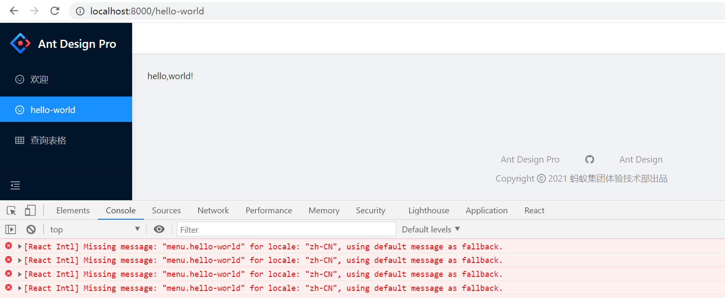This screenshot has height=298, width=725.
Task: Click the third error row's red icon
Action: (x=8, y=274)
